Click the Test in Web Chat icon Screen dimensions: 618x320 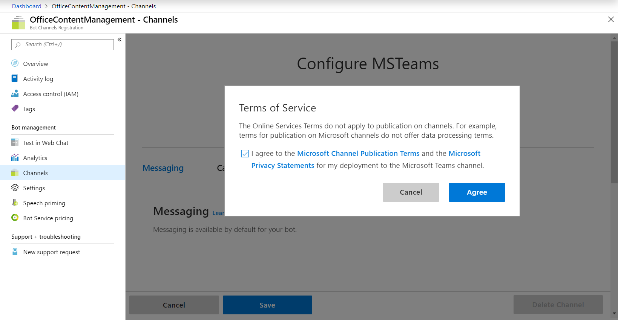pyautogui.click(x=15, y=142)
